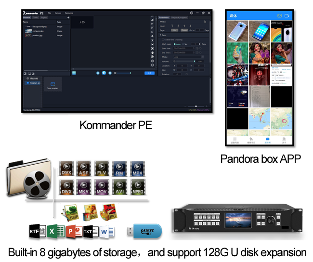Select the Set start page radio button

click(x=183, y=44)
